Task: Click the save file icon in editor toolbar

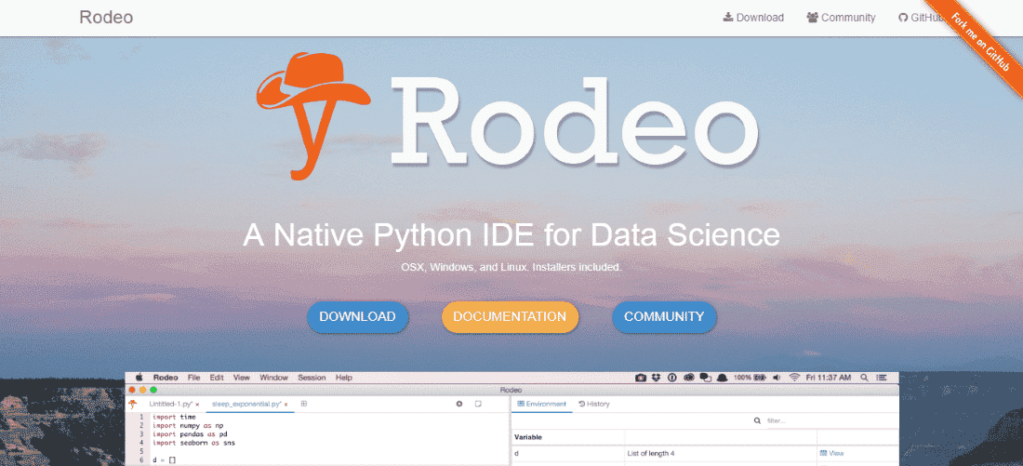Action: click(x=478, y=404)
